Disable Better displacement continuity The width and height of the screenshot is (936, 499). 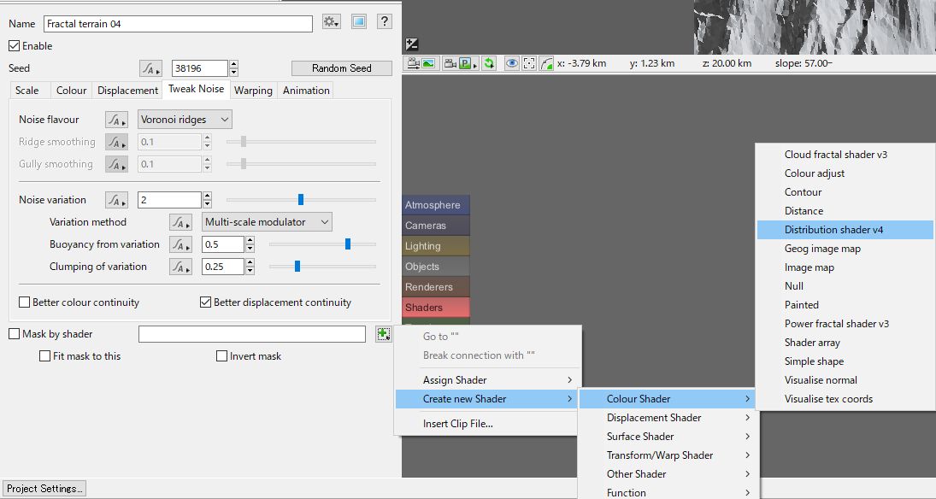pyautogui.click(x=205, y=302)
